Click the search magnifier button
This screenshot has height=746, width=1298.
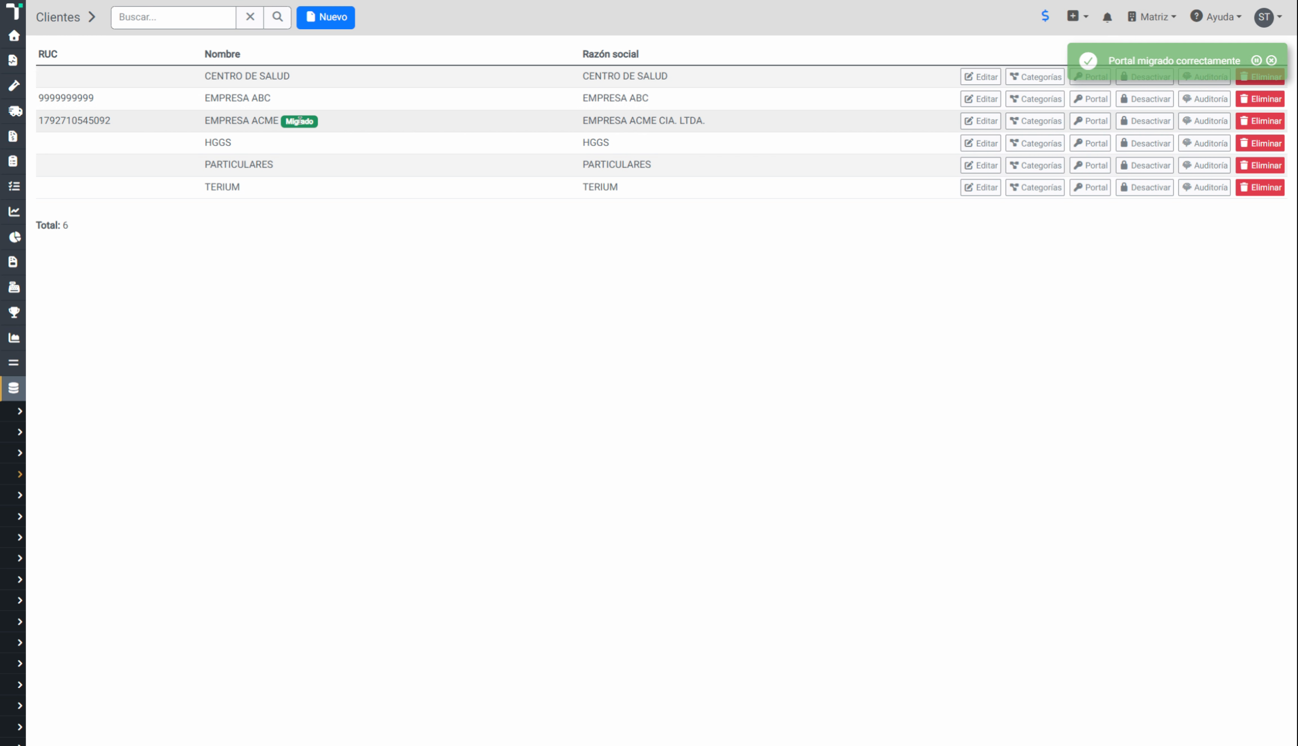277,17
